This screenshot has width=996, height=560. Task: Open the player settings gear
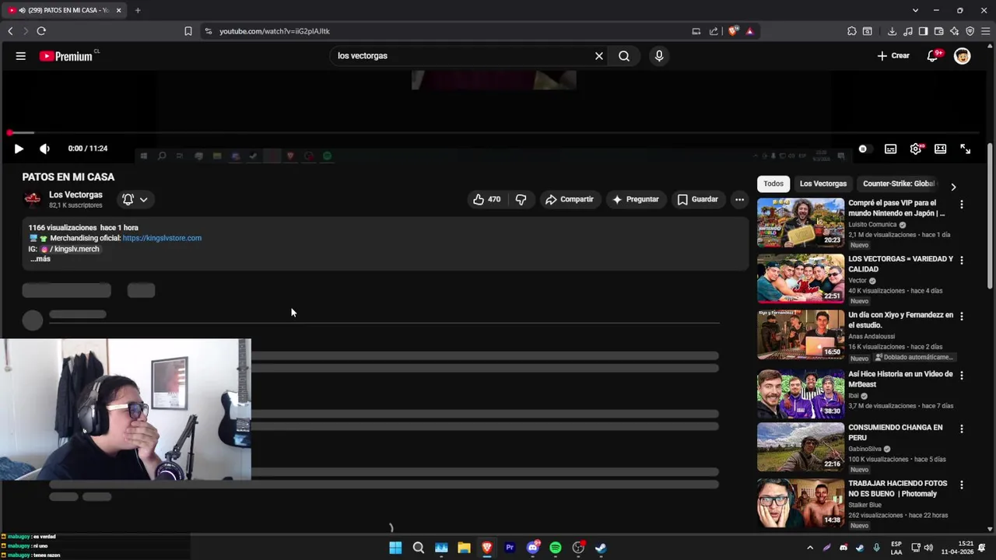point(916,149)
